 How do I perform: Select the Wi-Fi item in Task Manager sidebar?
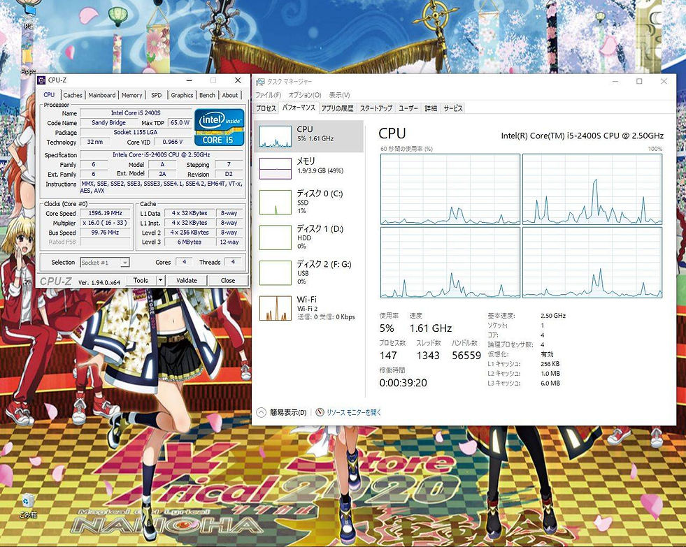point(309,308)
